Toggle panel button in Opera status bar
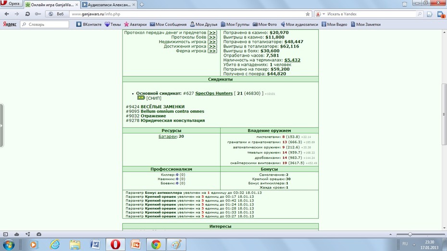The image size is (447, 251). (x=5, y=234)
